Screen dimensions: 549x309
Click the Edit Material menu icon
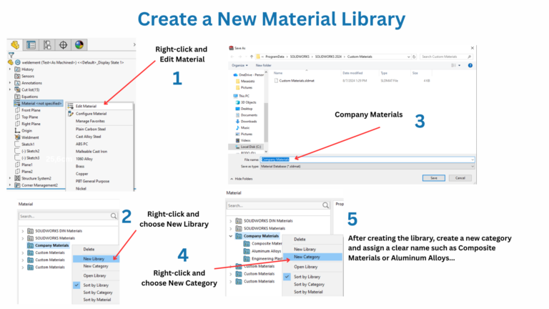(70, 106)
